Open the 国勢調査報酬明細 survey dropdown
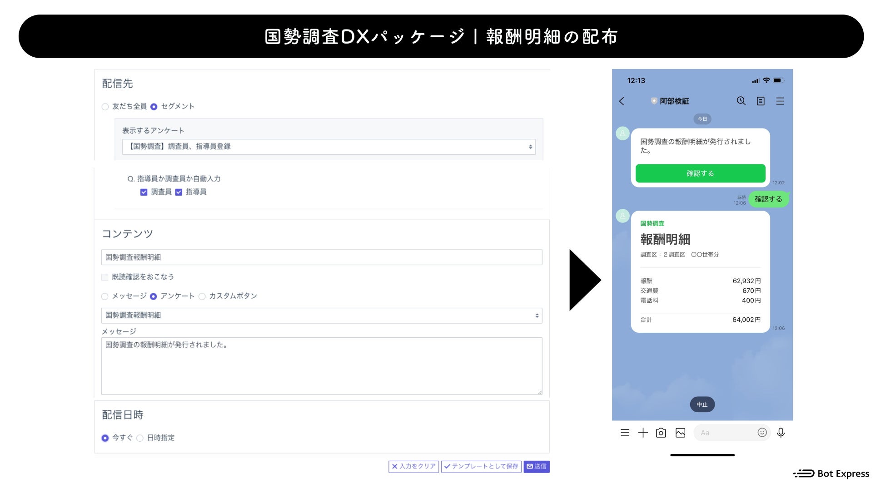Image resolution: width=886 pixels, height=498 pixels. (x=321, y=316)
